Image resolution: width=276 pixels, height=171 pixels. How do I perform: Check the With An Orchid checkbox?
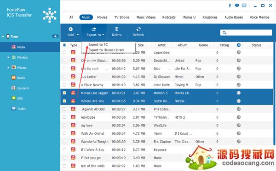point(64,133)
